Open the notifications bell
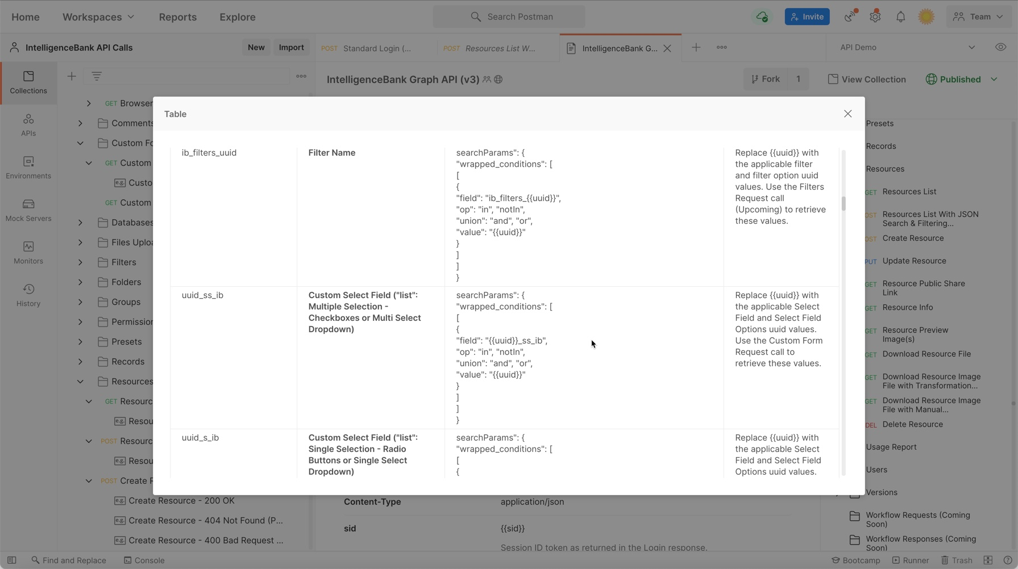Image resolution: width=1018 pixels, height=569 pixels. (901, 17)
